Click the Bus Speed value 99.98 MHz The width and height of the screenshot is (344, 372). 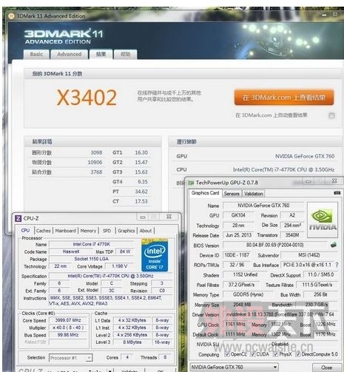click(68, 335)
